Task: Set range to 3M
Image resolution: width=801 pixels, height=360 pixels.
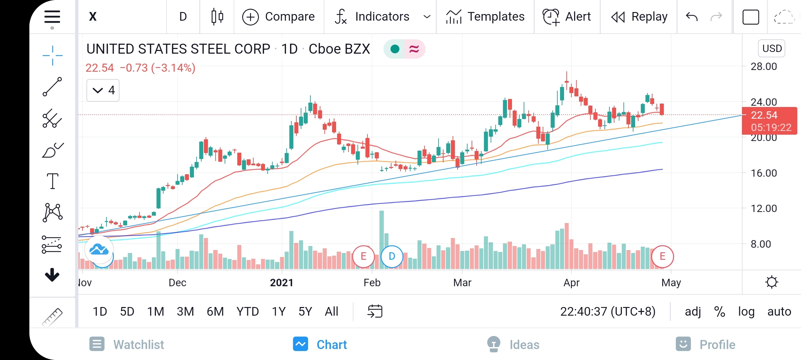Action: click(185, 312)
